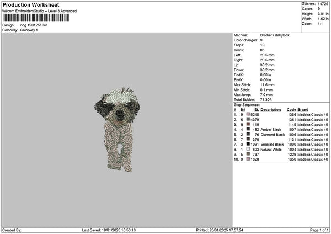Click the Max Stitch value '11.6 mm'
The width and height of the screenshot is (331, 234).
point(267,84)
